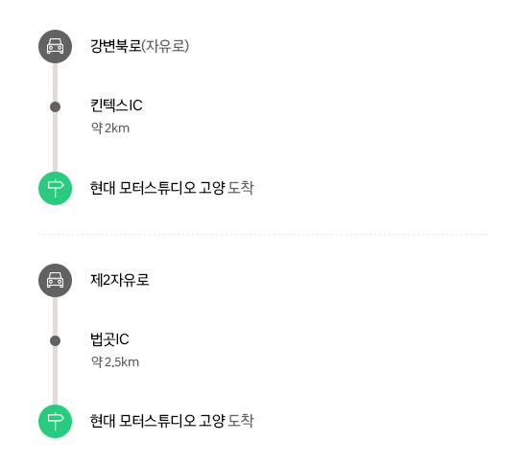
Task: Click the dotted divider between the routes
Action: [x=263, y=235]
